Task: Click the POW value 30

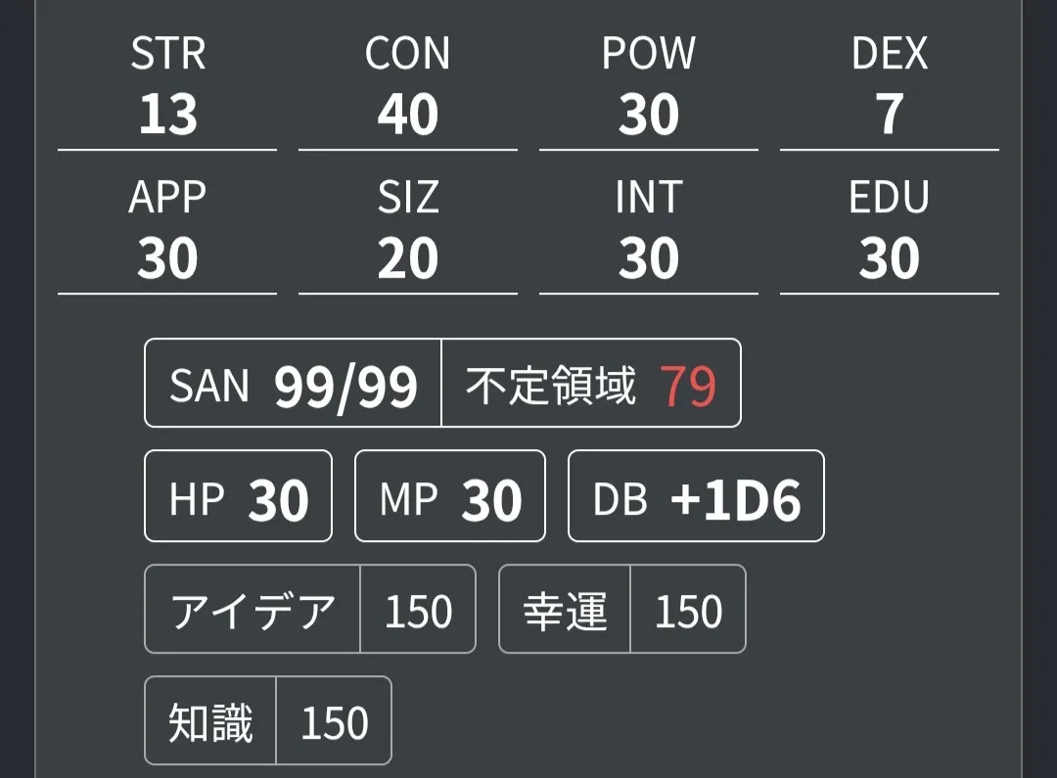Action: 649,115
